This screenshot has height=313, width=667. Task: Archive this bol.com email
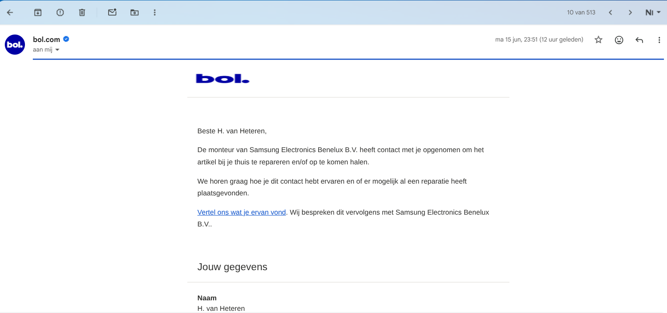[38, 12]
